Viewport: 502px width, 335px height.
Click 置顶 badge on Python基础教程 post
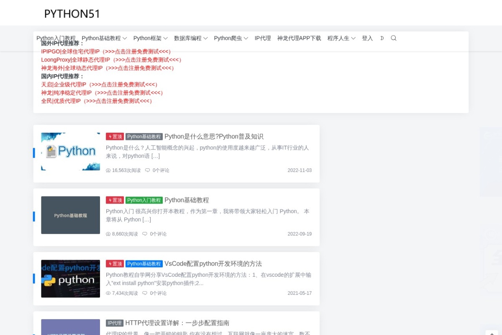(115, 200)
